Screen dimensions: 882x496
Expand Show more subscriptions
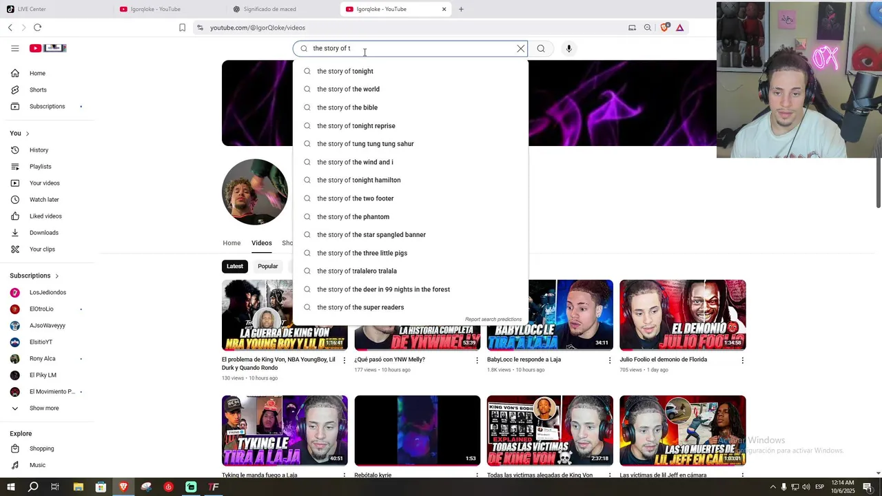pyautogui.click(x=47, y=408)
